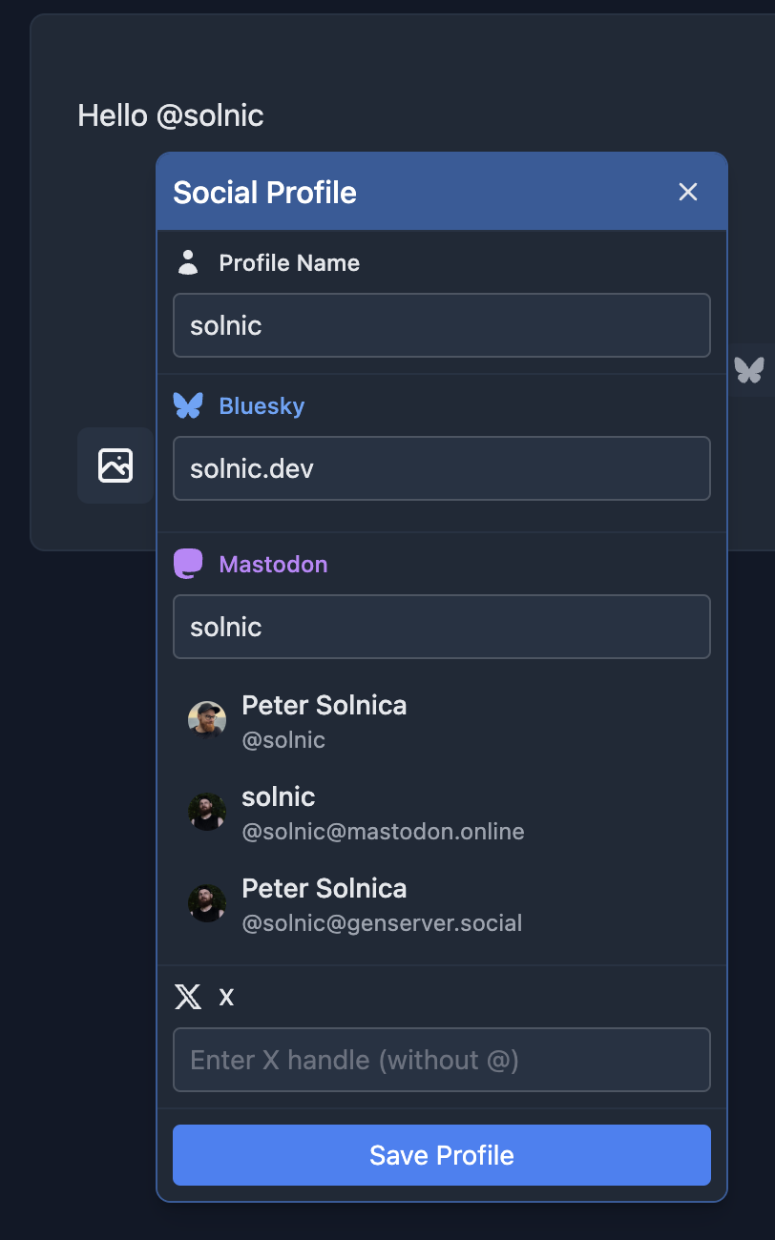Select the @solnic@genserver.social avatar

tap(207, 903)
